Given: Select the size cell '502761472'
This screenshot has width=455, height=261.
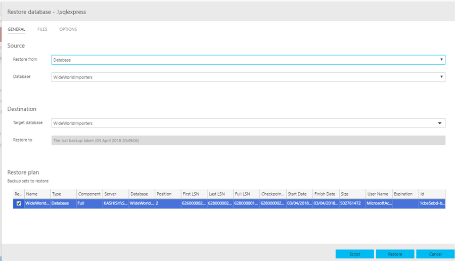Looking at the screenshot, I should (352, 203).
